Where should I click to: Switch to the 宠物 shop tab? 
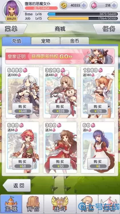coord(46,41)
